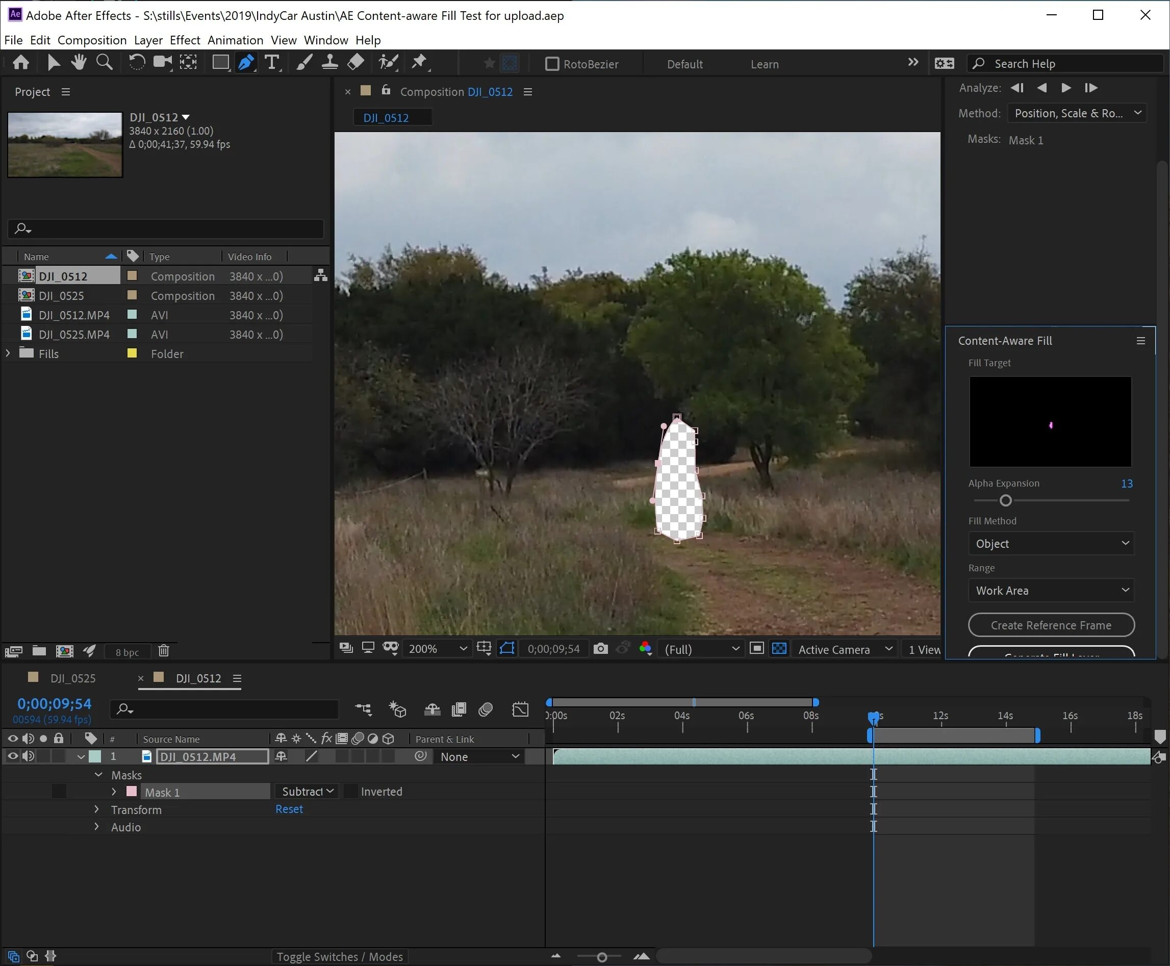Open the Fill Method Object dropdown
Image resolution: width=1170 pixels, height=966 pixels.
pos(1051,544)
